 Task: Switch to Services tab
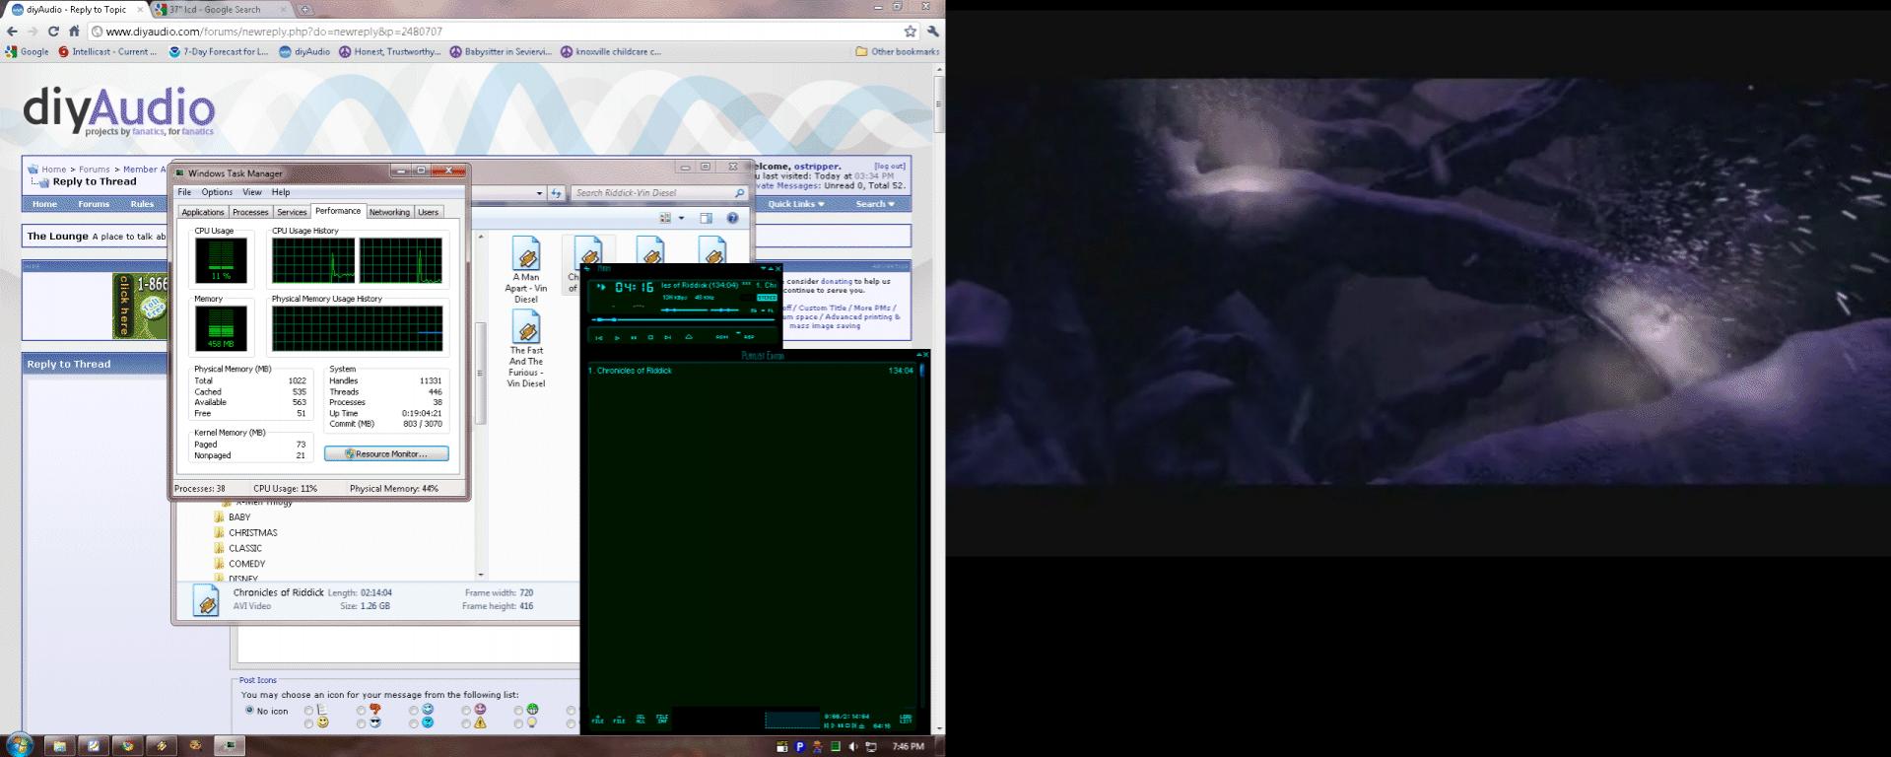point(292,212)
